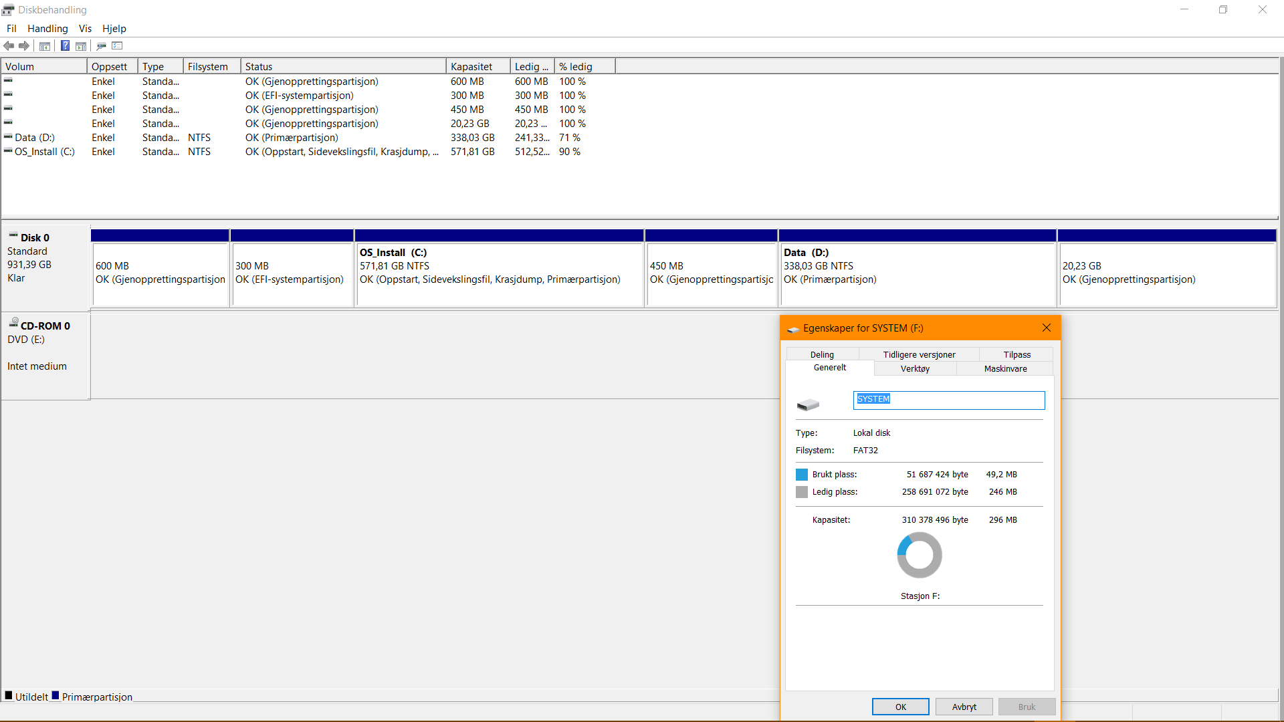Image resolution: width=1284 pixels, height=722 pixels.
Task: Click the 90 % free cell
Action: [x=570, y=152]
